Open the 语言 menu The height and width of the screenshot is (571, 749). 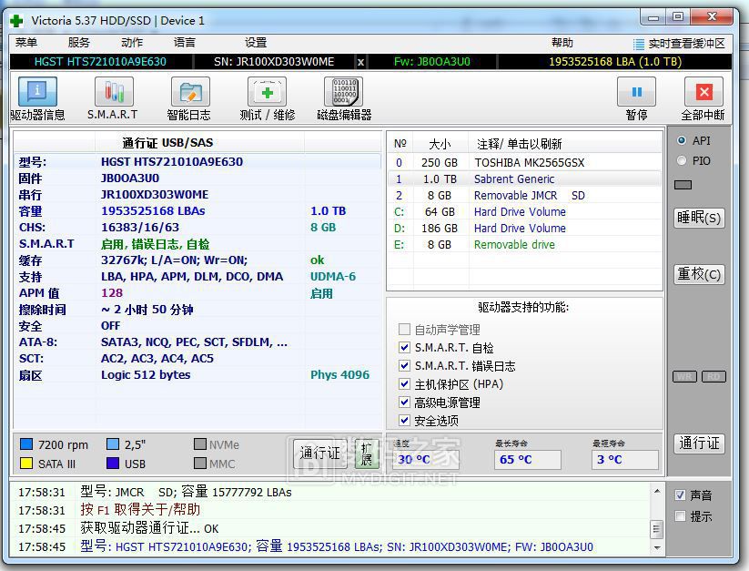tap(185, 43)
